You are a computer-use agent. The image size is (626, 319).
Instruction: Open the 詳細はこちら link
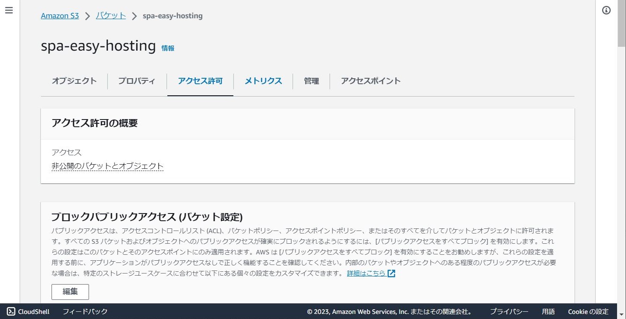pos(366,273)
